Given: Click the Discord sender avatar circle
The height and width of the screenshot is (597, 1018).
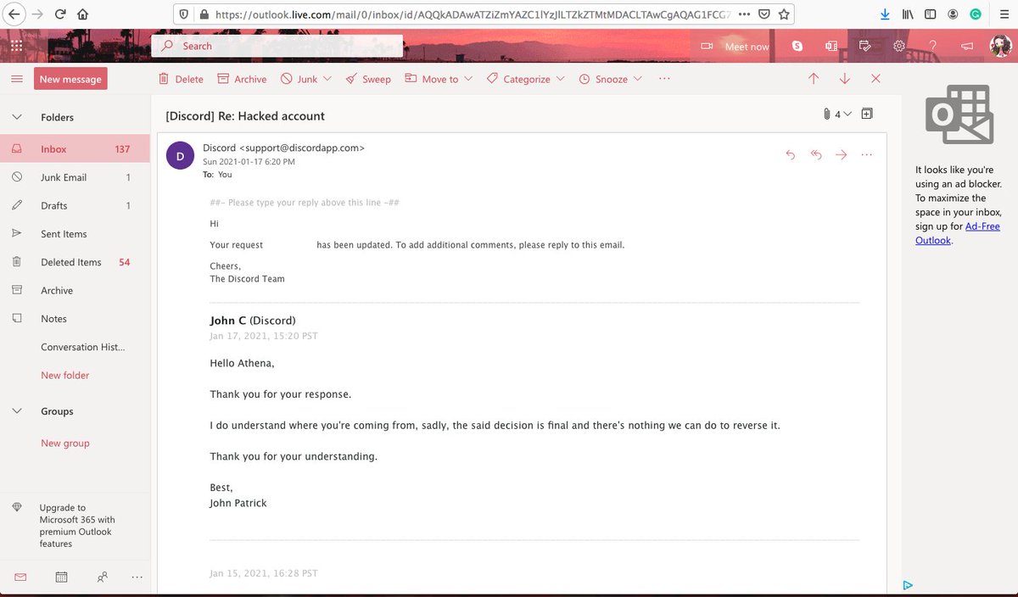Looking at the screenshot, I should click(180, 156).
